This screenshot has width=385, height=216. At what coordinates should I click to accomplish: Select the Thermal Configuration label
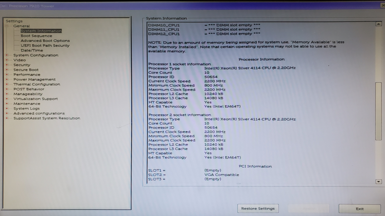37,84
